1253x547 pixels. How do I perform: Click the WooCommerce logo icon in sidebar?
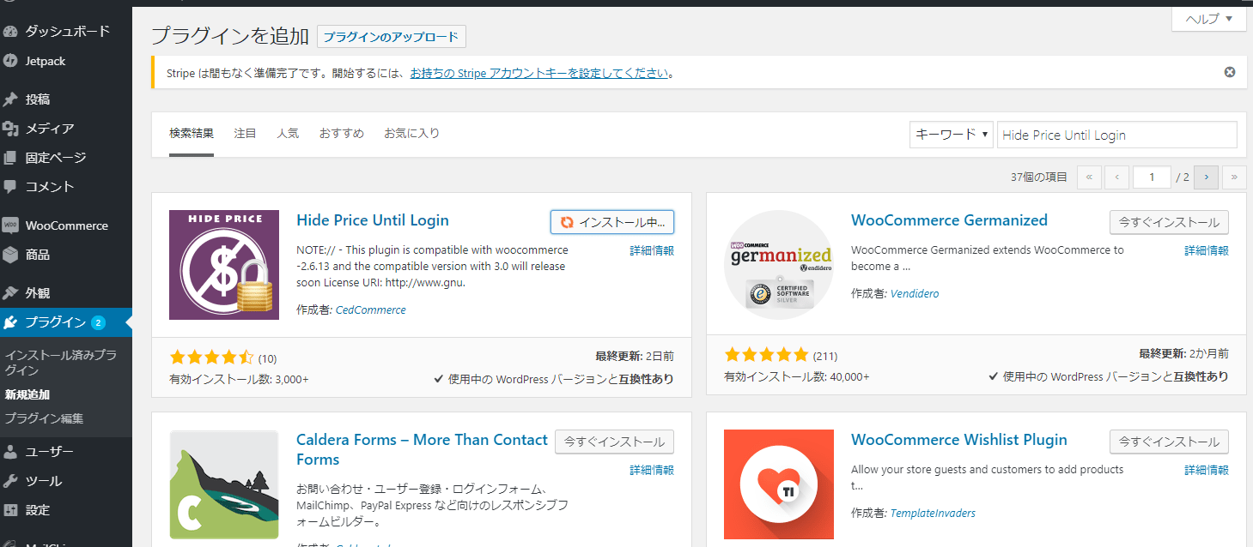(x=10, y=225)
